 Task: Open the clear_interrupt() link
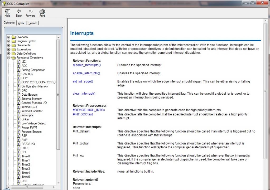[84, 94]
